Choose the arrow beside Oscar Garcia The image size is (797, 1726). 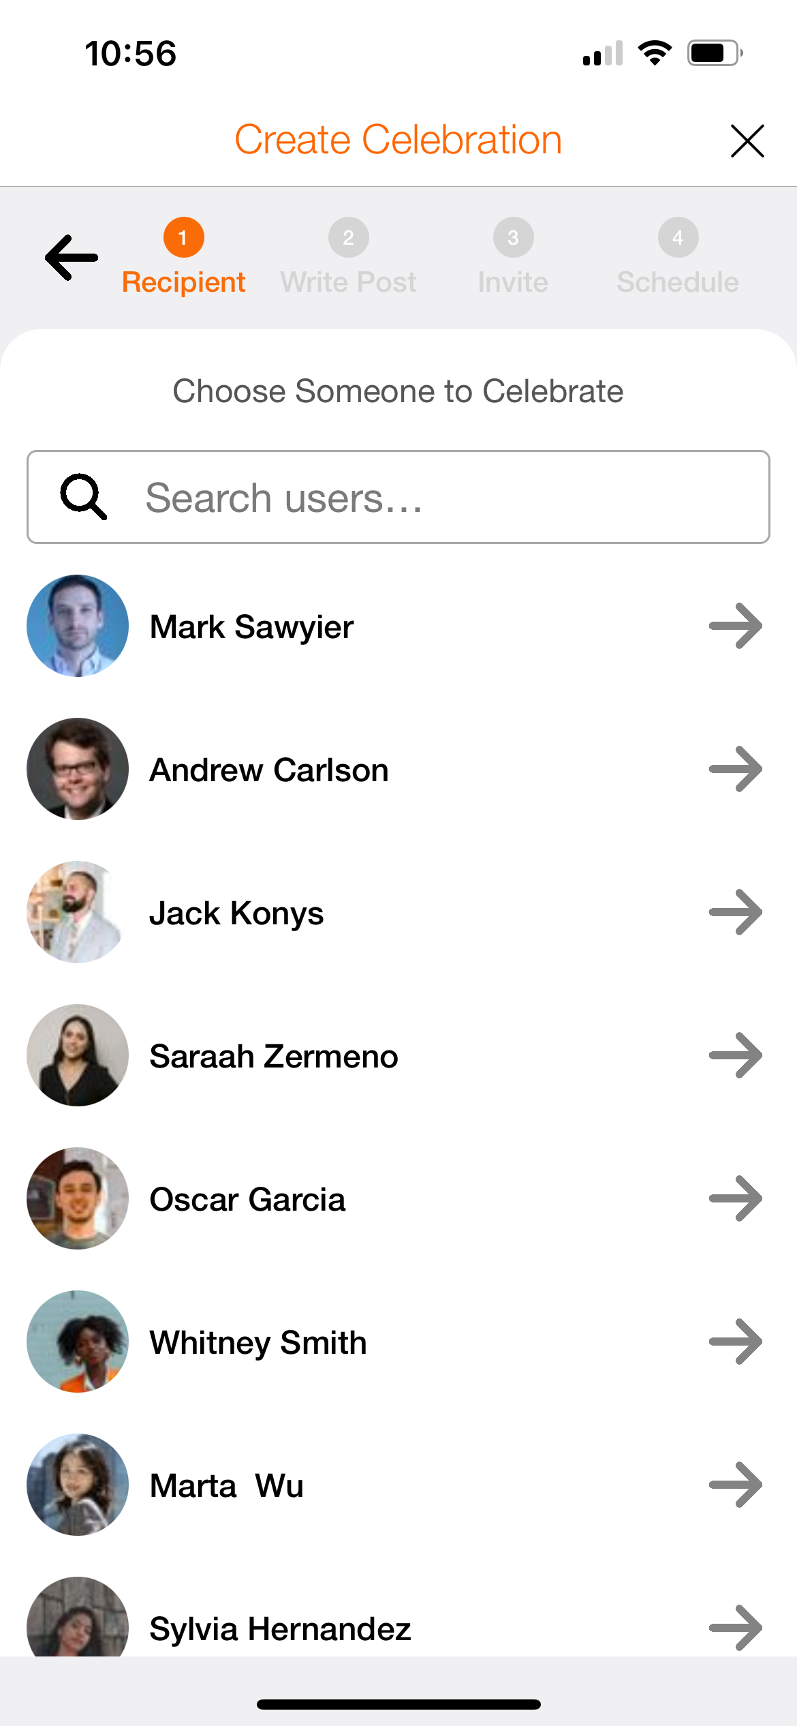(x=736, y=1198)
